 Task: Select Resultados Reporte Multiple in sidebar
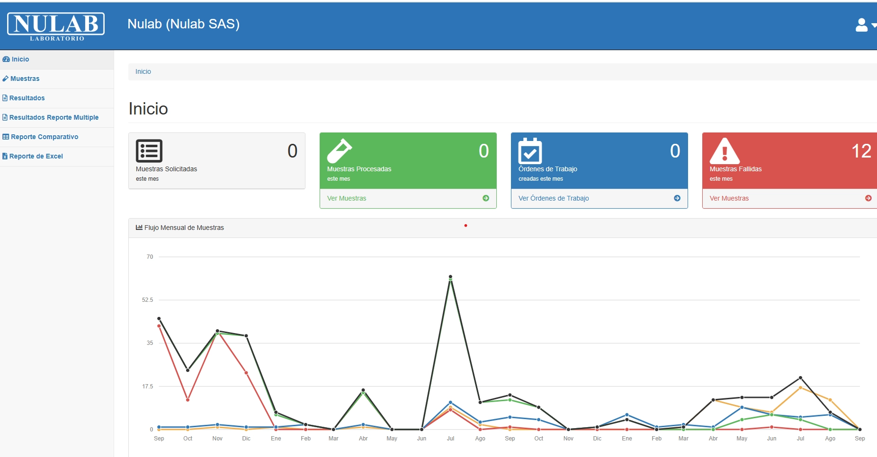[x=54, y=118]
